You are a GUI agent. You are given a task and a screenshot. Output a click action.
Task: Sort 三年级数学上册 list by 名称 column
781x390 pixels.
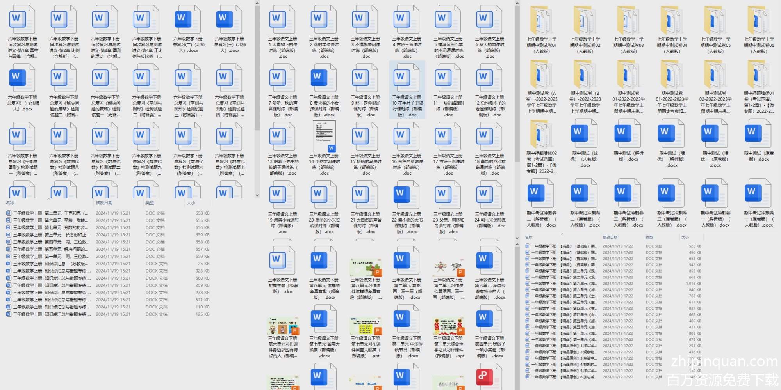(x=10, y=203)
